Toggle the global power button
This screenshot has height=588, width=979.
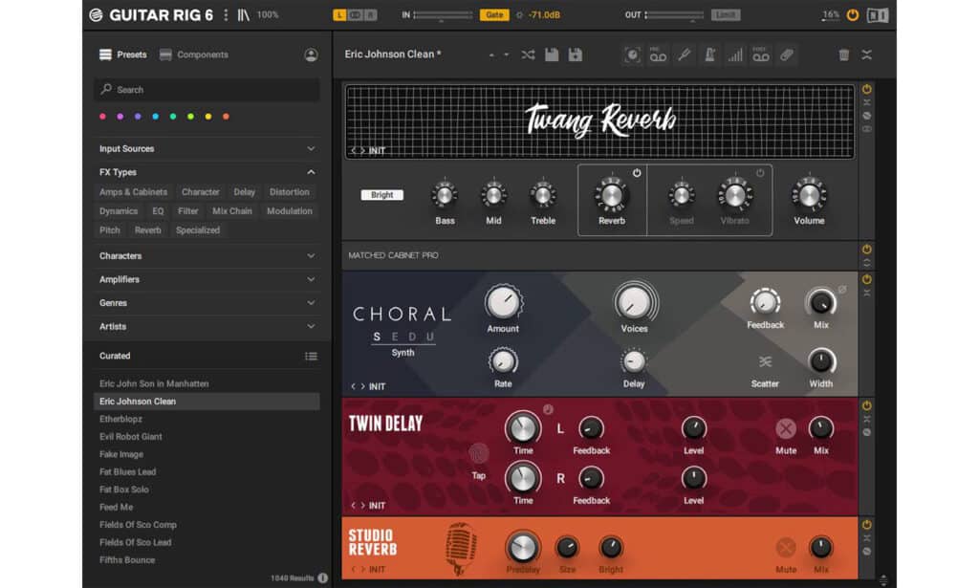tap(852, 15)
